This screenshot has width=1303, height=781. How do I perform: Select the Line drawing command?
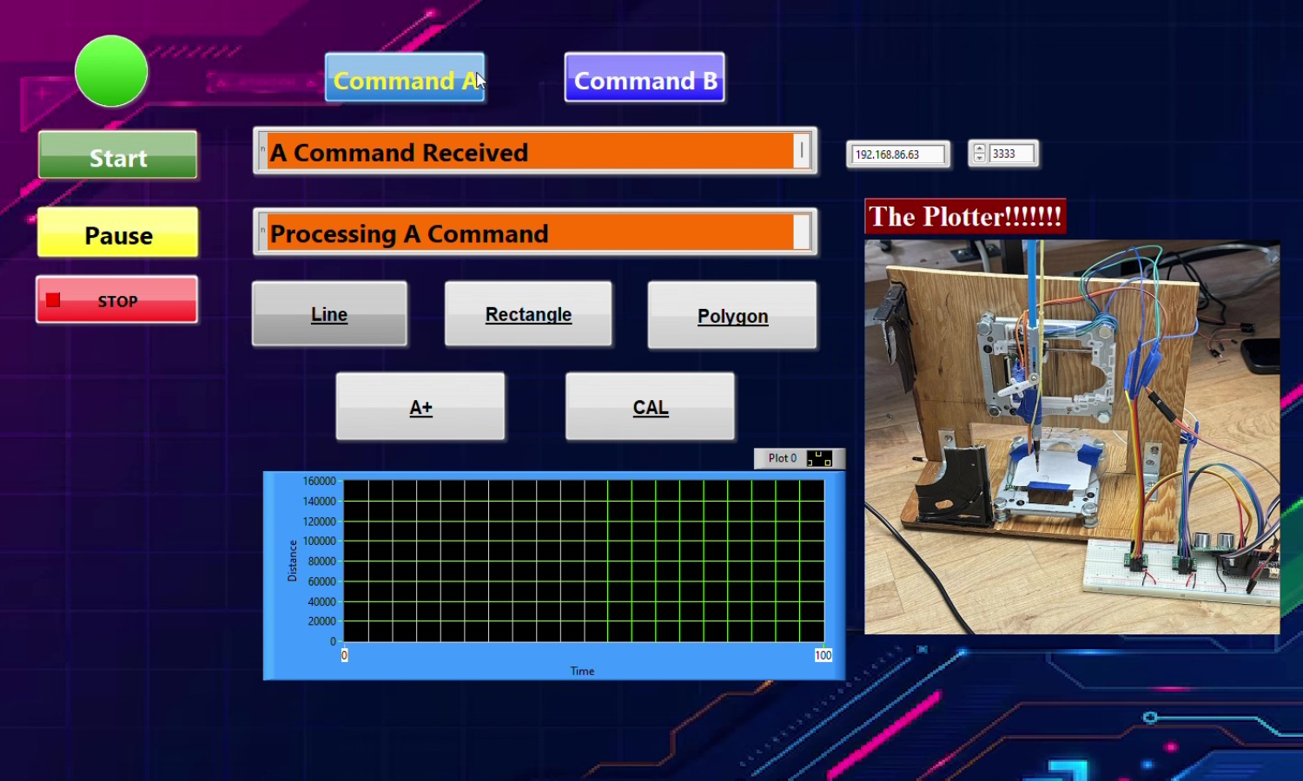tap(328, 314)
